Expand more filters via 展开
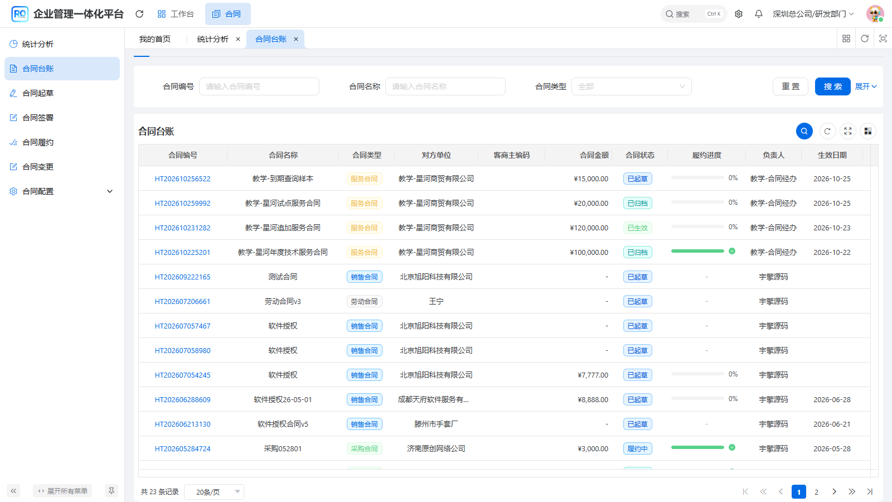The height and width of the screenshot is (502, 892). (x=866, y=86)
